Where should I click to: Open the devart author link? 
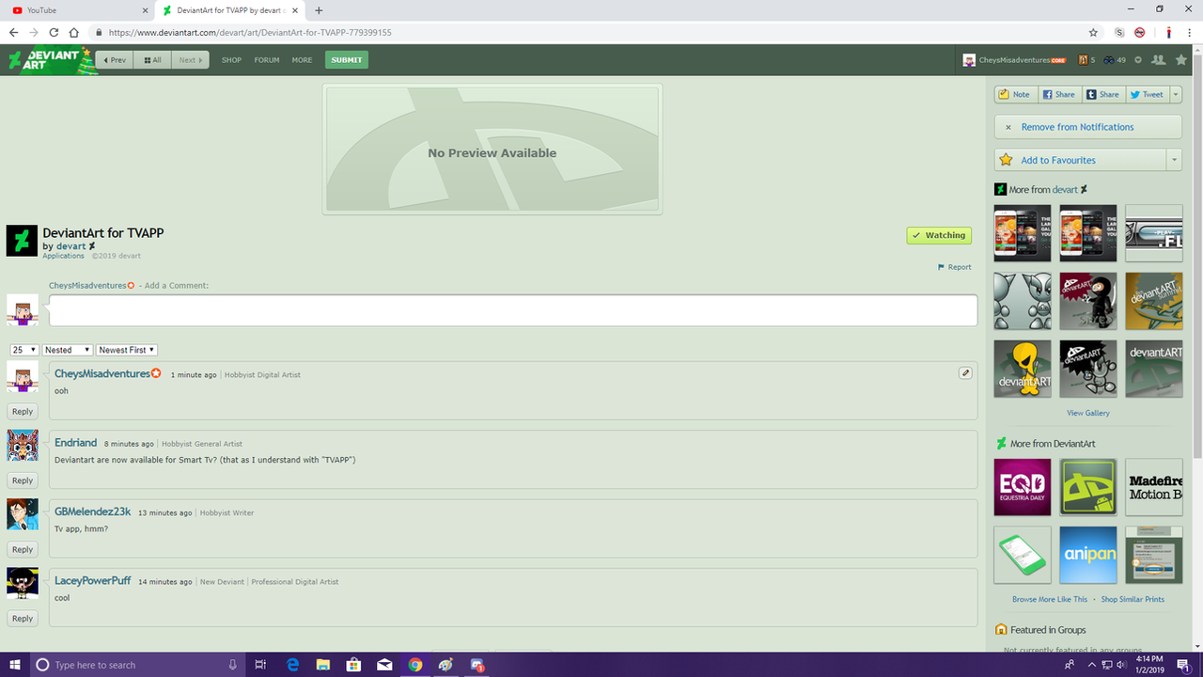[x=70, y=246]
